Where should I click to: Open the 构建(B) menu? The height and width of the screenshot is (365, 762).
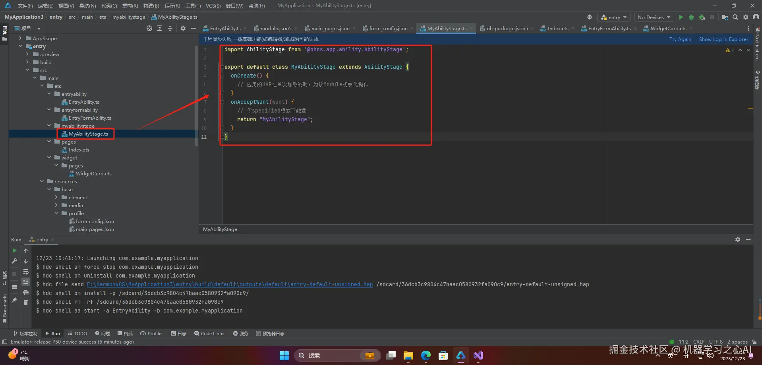click(x=151, y=6)
